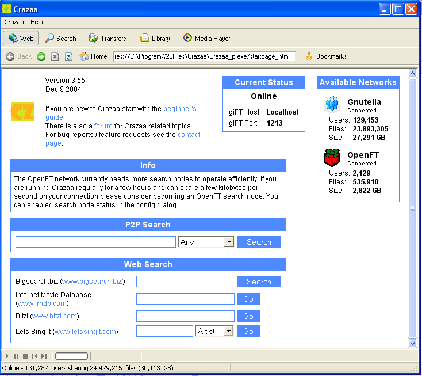
Task: Click the Bigsearch.biz query field
Action: point(177,282)
